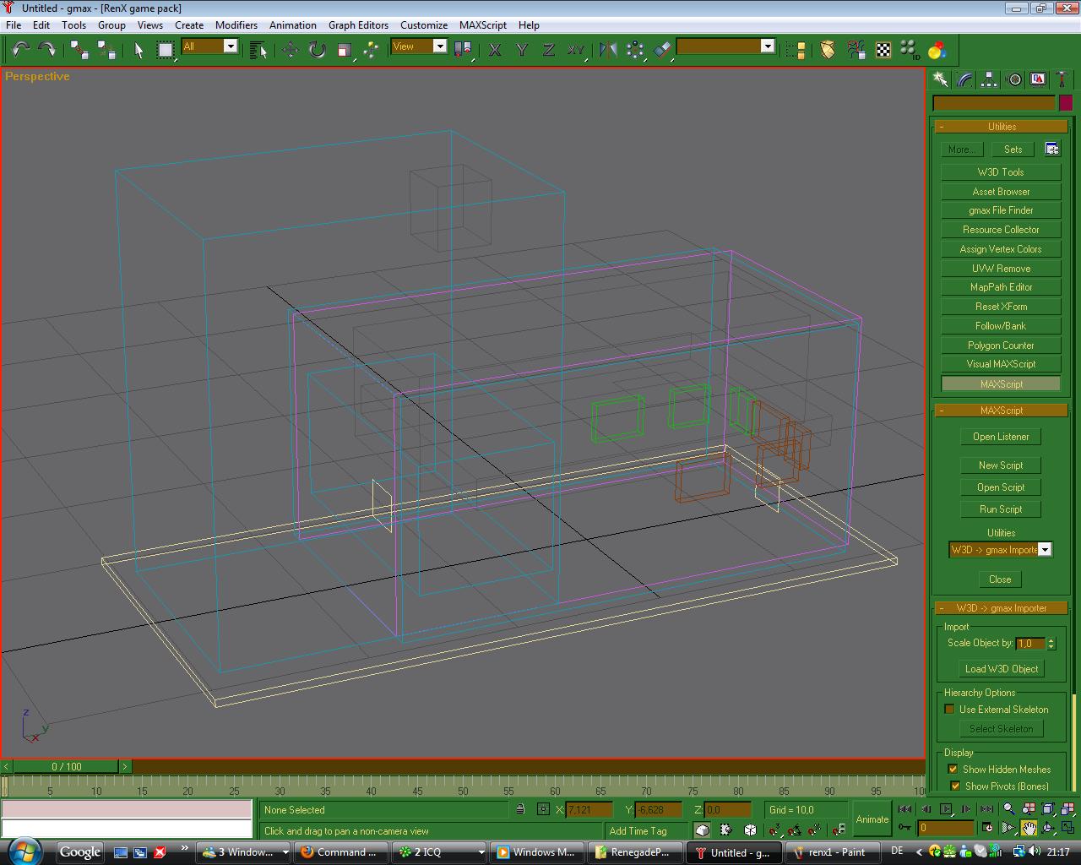Activate the Select and Move tool
This screenshot has width=1081, height=865.
point(290,50)
